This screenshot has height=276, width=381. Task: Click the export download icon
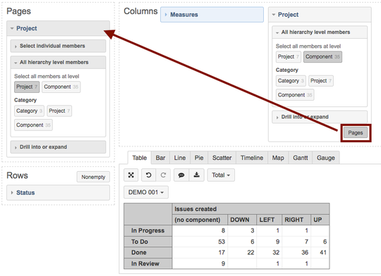196,175
